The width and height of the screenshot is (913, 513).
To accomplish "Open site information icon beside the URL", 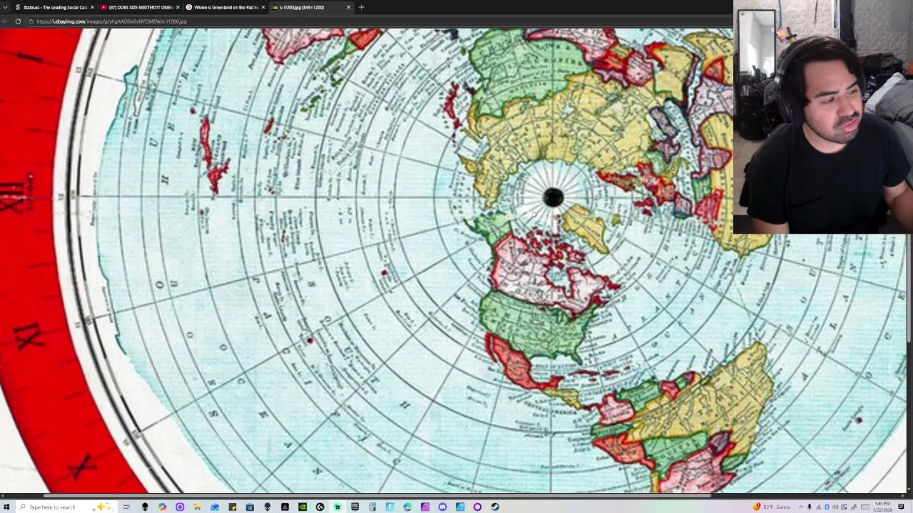I will tap(30, 21).
